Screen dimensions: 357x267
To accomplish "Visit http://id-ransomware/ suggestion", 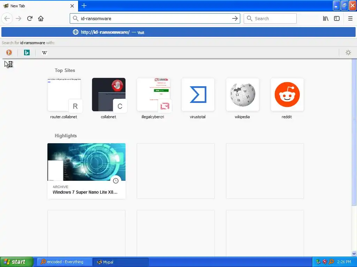I will pyautogui.click(x=178, y=32).
